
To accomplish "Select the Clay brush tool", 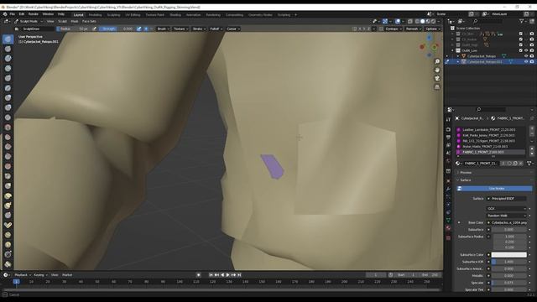I will [8, 59].
